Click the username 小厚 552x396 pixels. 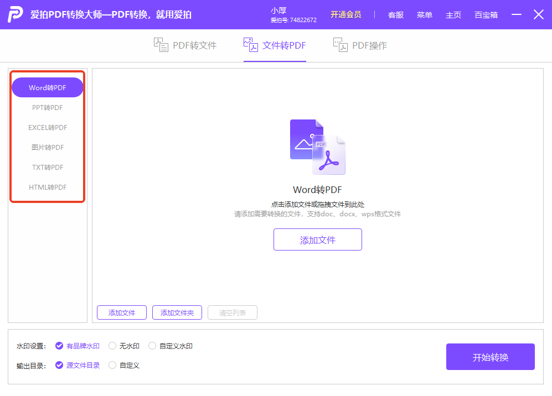tap(278, 11)
